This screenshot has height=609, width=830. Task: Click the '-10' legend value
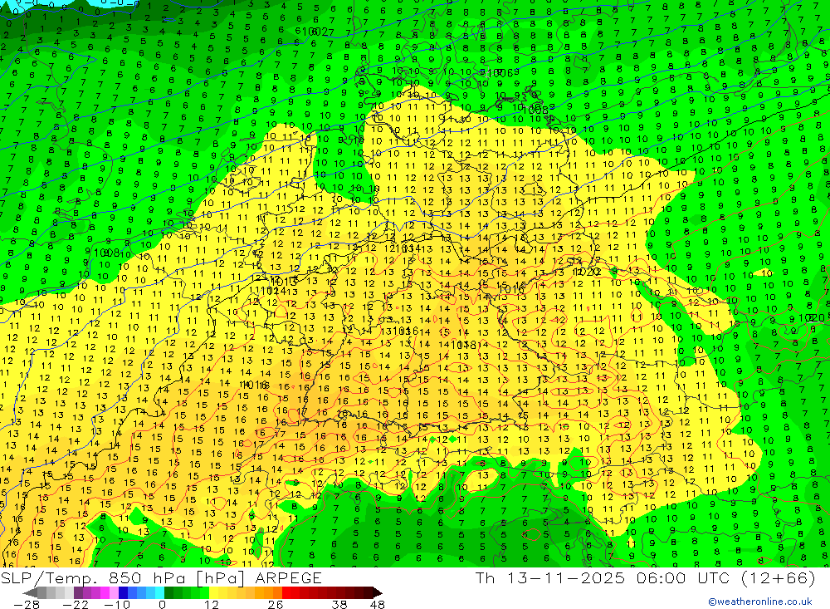point(117,604)
